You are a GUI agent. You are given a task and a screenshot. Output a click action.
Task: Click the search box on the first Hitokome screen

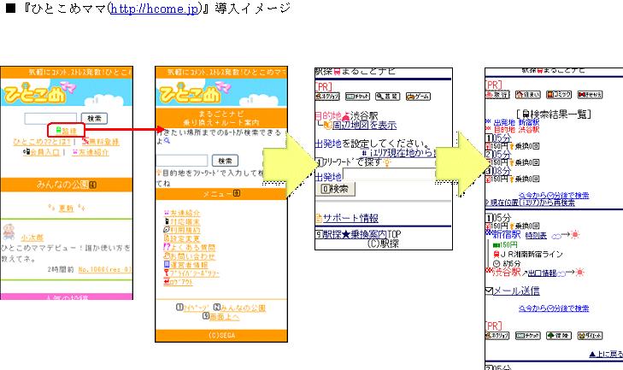pos(50,119)
